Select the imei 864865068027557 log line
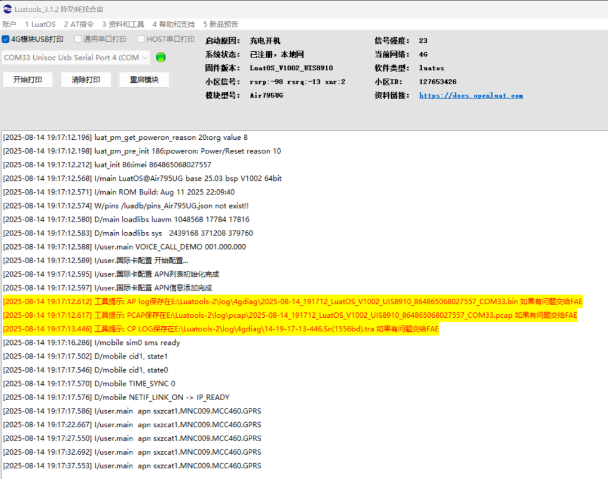 click(107, 165)
